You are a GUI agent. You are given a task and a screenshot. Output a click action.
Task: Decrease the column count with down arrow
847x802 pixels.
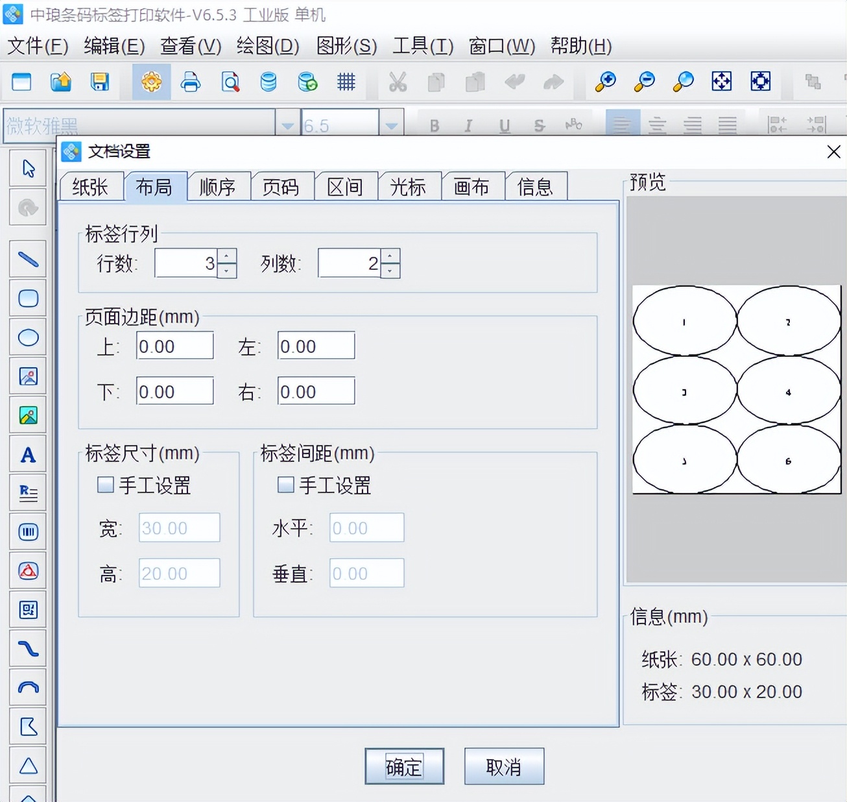[x=390, y=271]
